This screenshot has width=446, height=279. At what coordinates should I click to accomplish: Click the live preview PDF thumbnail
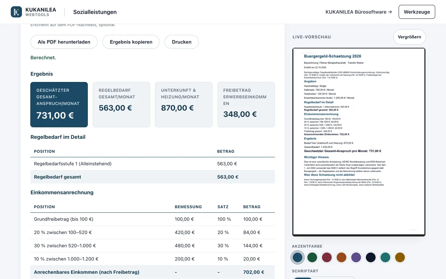(x=359, y=142)
